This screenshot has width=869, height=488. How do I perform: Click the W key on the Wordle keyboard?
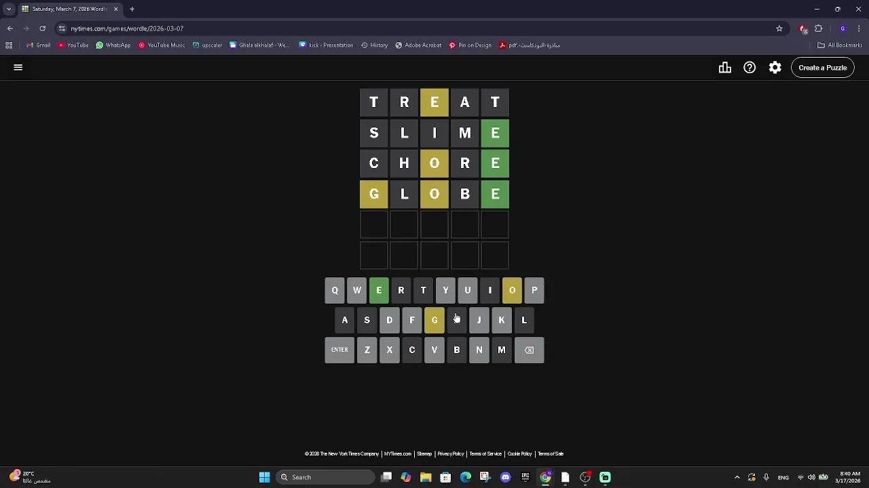tap(357, 291)
